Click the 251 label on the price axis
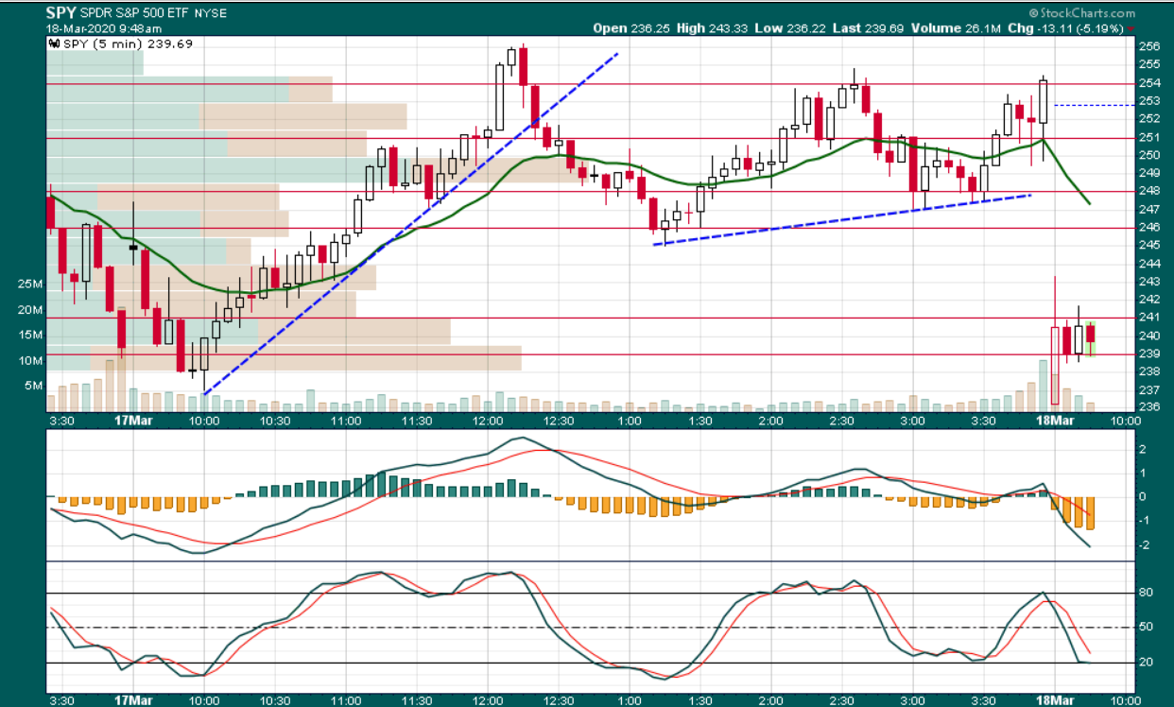The image size is (1174, 707). coord(1148,137)
